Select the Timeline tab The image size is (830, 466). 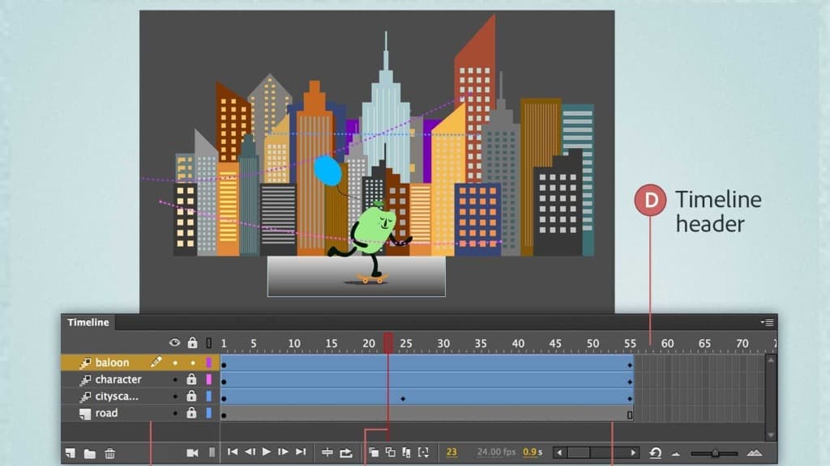point(88,322)
